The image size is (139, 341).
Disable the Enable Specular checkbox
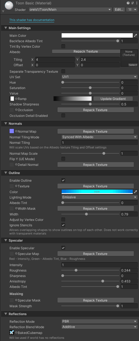pos(63,248)
